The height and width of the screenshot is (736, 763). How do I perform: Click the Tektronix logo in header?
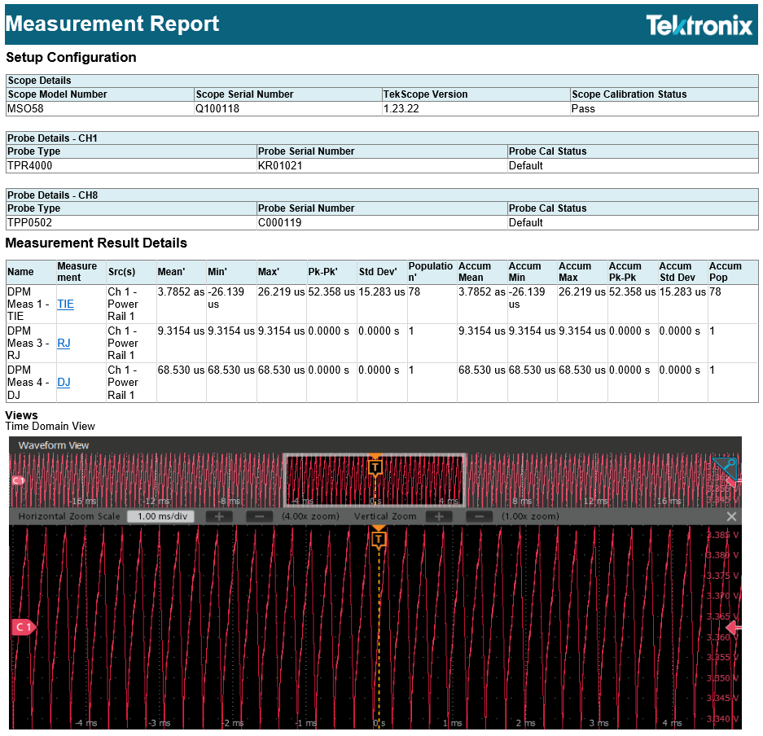coord(699,25)
